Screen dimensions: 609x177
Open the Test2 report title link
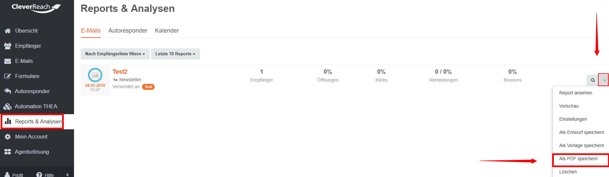tap(120, 72)
